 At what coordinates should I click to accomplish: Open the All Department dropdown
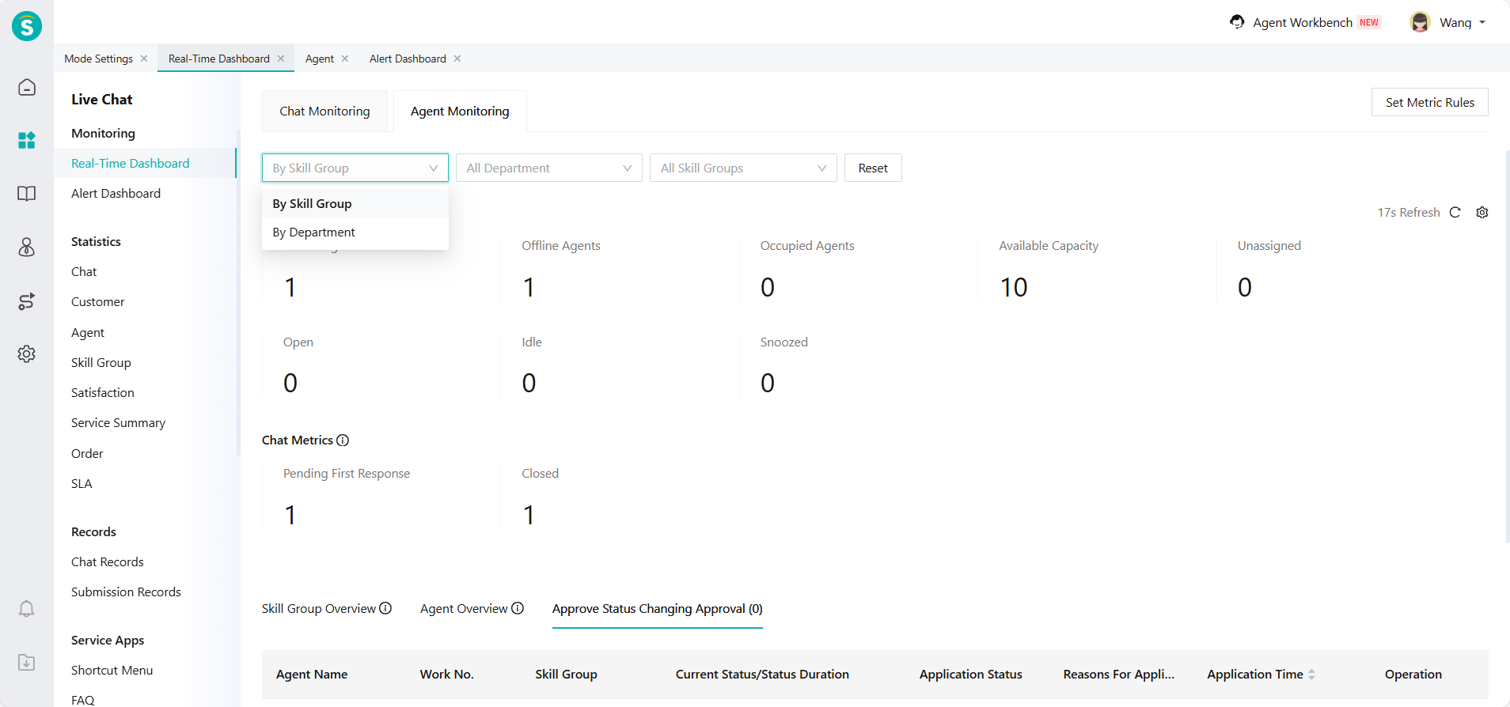(549, 168)
